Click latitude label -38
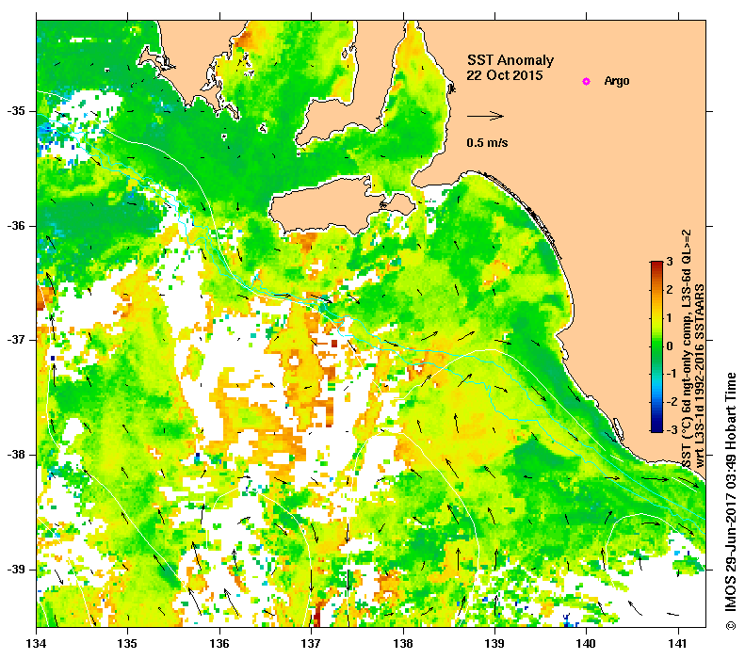Screen dimensions: 745x659 point(17,455)
